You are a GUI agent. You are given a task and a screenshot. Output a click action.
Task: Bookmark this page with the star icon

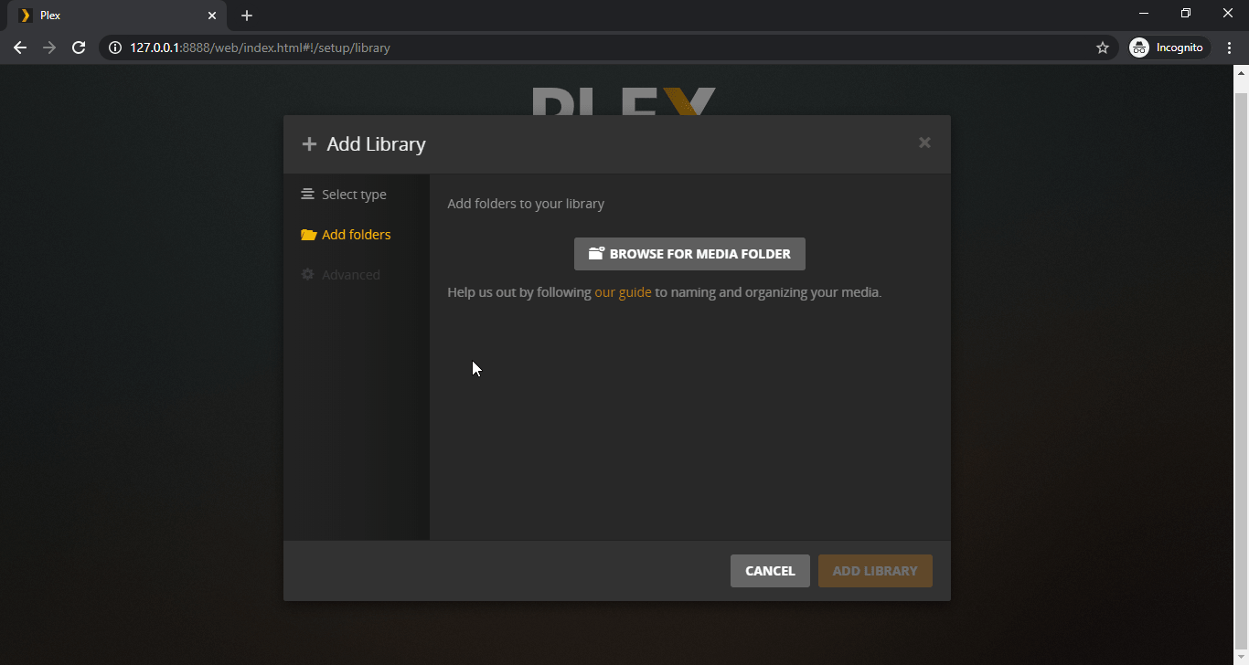point(1102,47)
